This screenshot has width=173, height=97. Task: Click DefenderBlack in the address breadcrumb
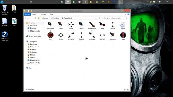[67, 18]
